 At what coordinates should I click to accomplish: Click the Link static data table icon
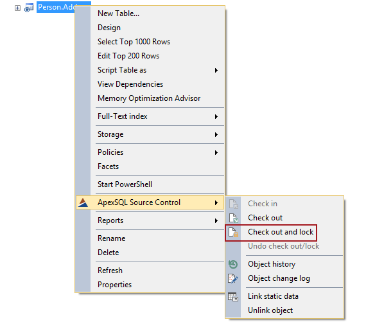coord(233,296)
